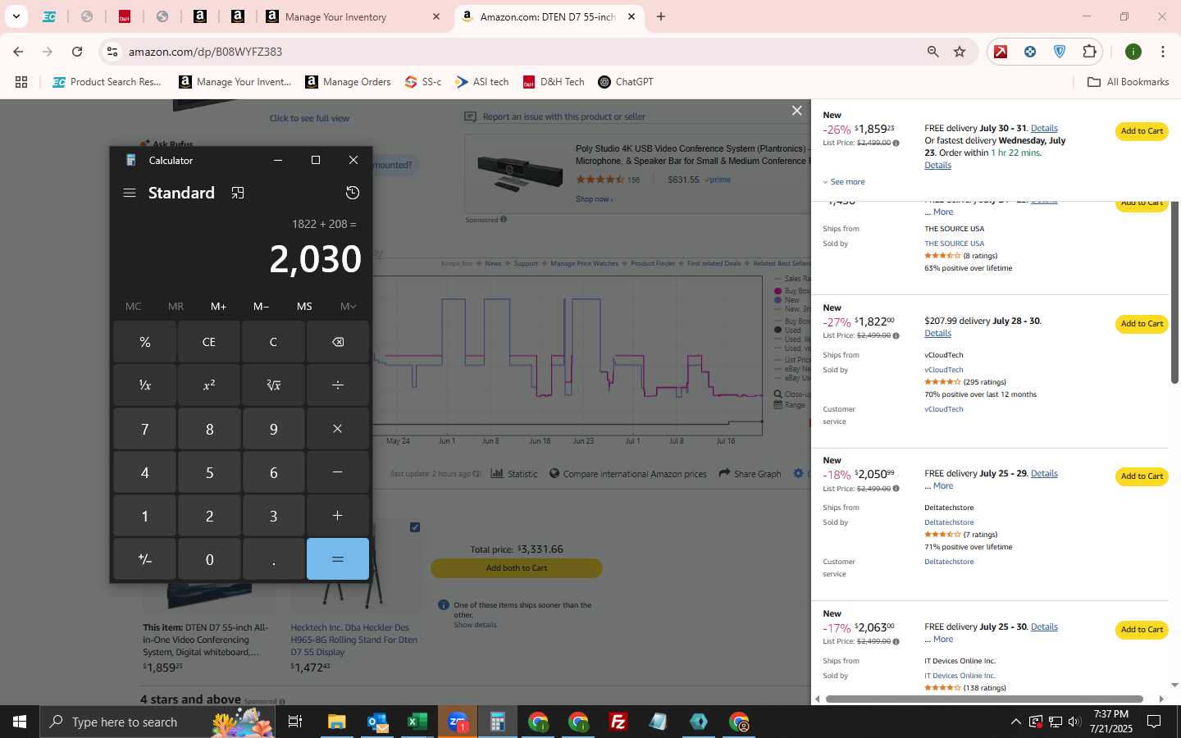Viewport: 1181px width, 738px height.
Task: Toggle the bundle item checkbox
Action: [415, 527]
